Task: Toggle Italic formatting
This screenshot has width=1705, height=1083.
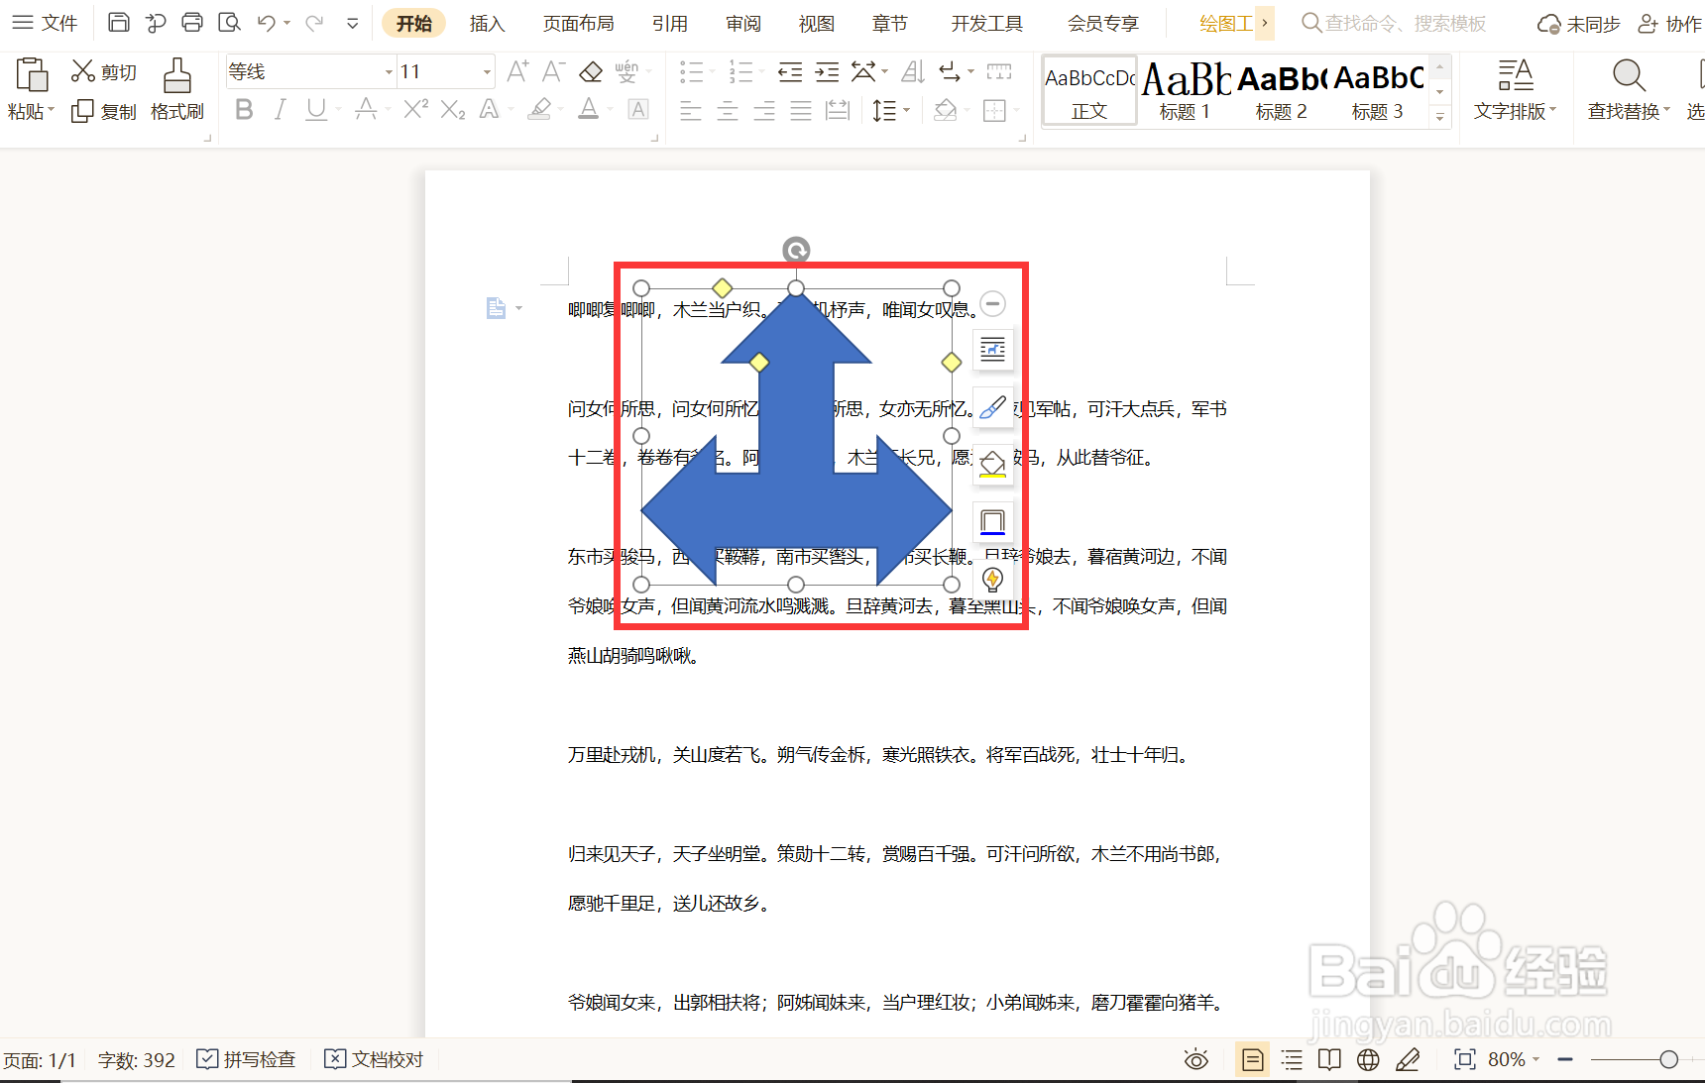Action: pos(280,110)
